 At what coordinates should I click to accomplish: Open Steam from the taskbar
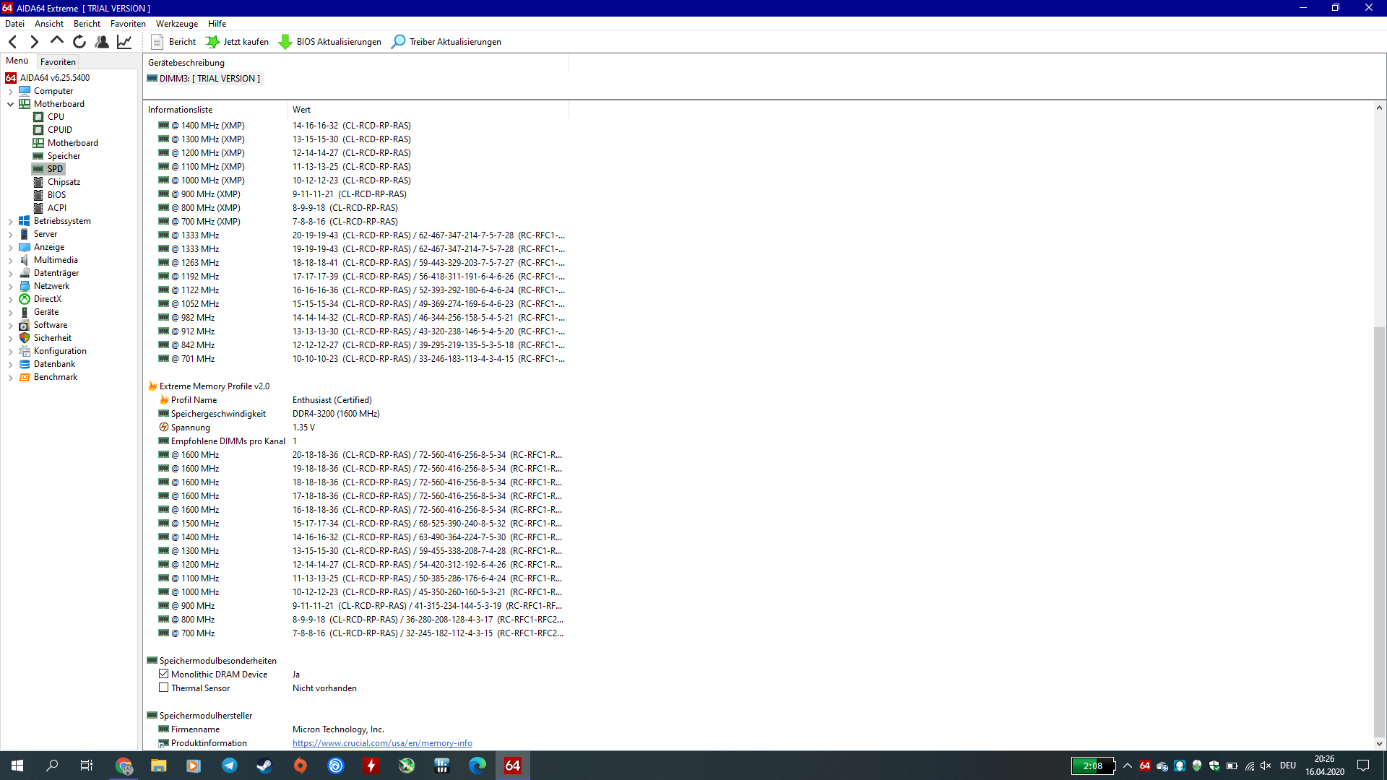tap(264, 766)
